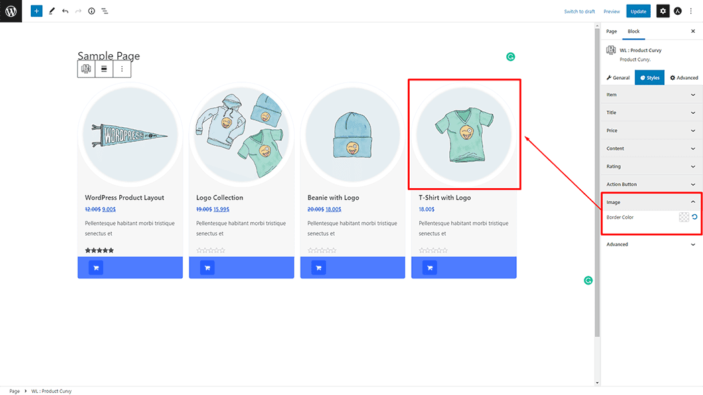Expand the Action Button section
This screenshot has width=703, height=395.
point(651,184)
